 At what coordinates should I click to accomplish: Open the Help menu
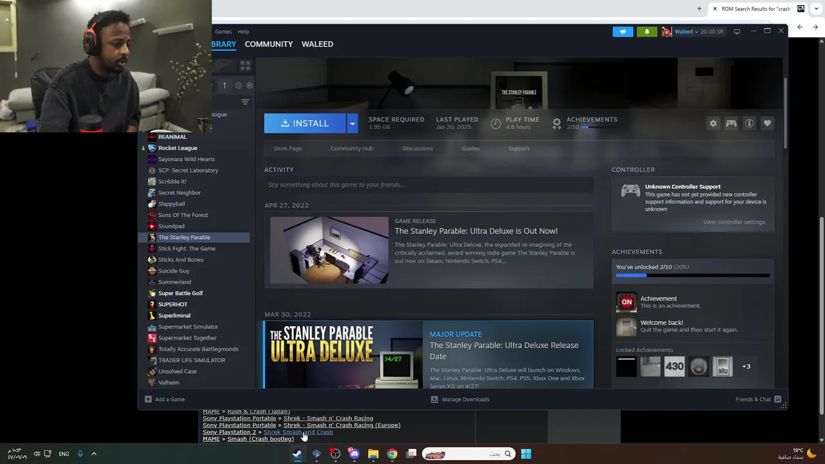[x=243, y=32]
